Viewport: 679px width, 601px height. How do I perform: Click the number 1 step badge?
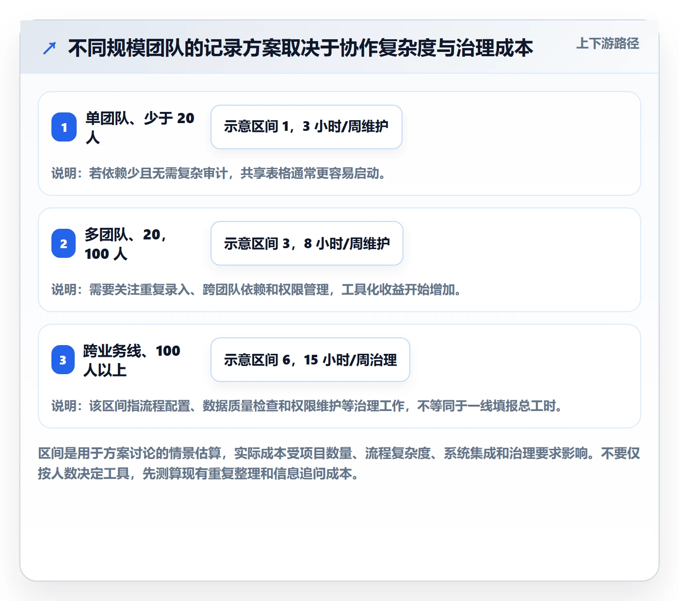tap(64, 127)
